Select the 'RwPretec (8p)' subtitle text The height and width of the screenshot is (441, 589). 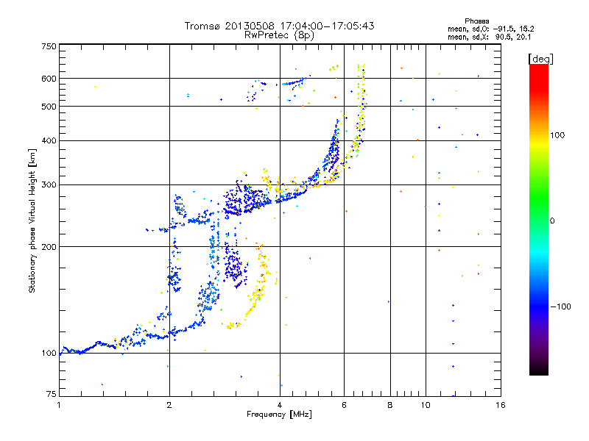point(280,35)
